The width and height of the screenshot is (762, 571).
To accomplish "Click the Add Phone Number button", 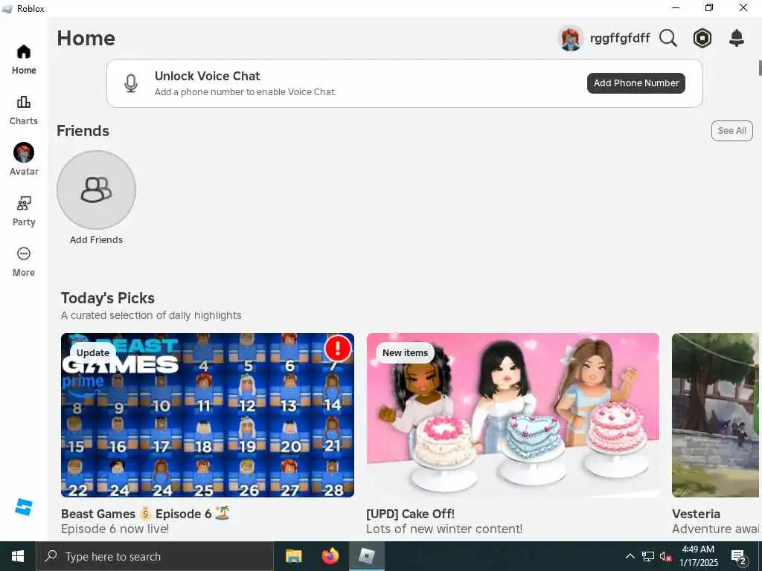I will 636,83.
